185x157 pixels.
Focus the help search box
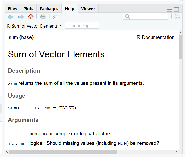pos(146,16)
